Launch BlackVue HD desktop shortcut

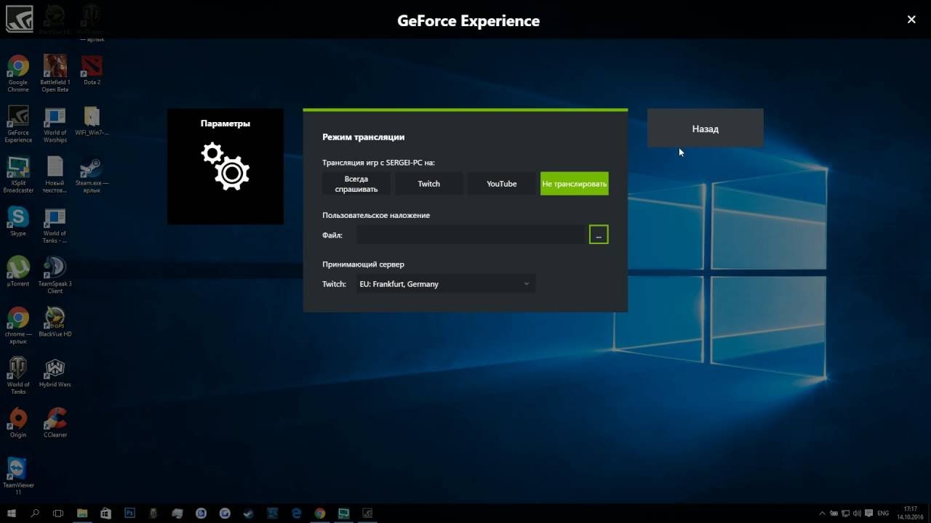pos(55,322)
